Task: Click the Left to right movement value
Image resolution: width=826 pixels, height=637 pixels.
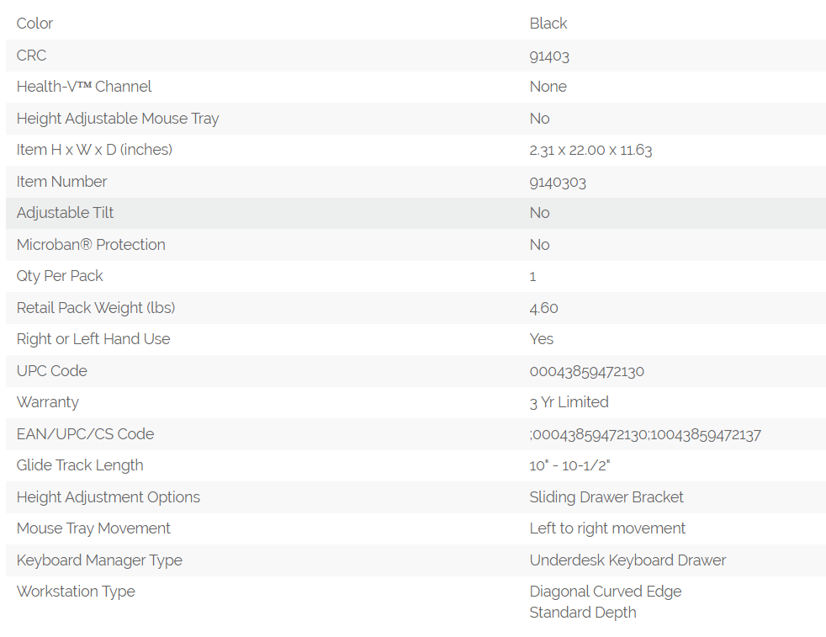Action: click(607, 528)
